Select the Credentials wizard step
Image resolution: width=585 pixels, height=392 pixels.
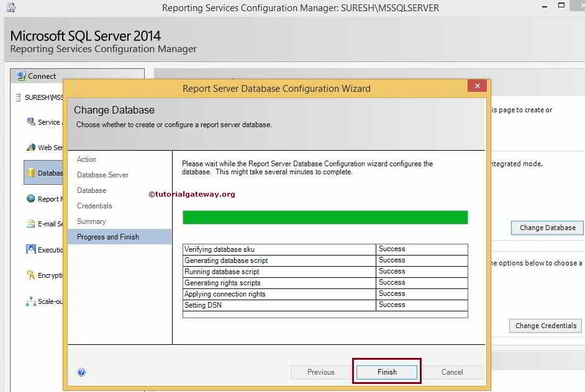pyautogui.click(x=94, y=206)
